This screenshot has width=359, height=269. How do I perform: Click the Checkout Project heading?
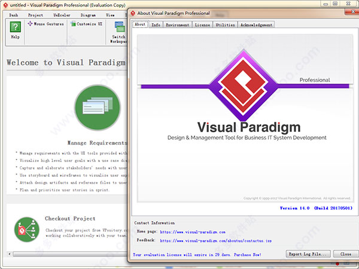point(70,218)
